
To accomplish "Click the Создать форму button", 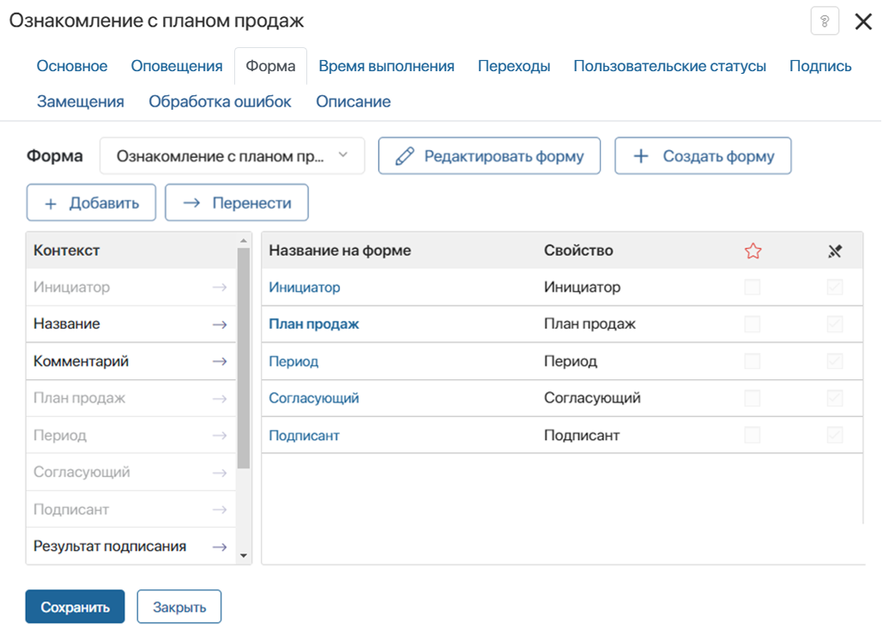I will click(x=703, y=156).
